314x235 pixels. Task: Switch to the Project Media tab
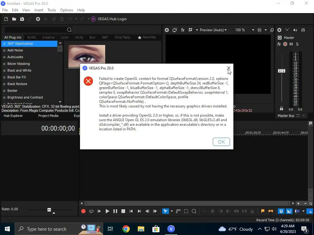point(48,116)
